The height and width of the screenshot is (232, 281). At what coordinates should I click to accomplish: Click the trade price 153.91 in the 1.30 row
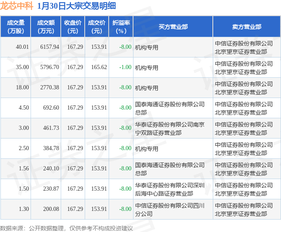[99, 209]
